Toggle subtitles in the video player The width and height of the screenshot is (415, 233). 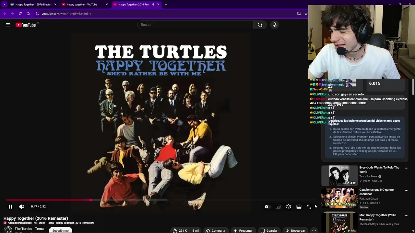tap(278, 207)
